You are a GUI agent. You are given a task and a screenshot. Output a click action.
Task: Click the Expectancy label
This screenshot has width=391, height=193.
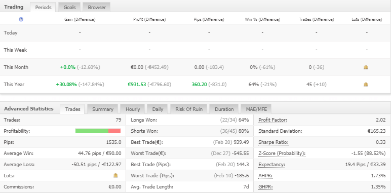(x=271, y=165)
